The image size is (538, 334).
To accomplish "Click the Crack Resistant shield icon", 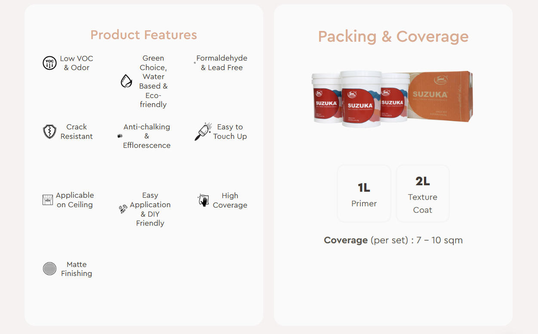I will [49, 132].
